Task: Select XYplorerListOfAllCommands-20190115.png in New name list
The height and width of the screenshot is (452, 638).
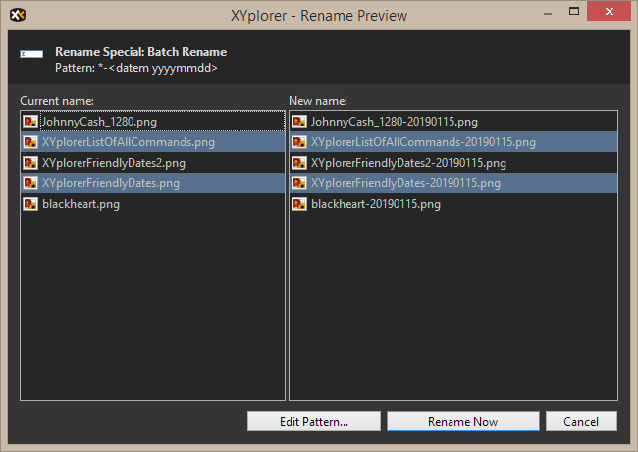Action: click(453, 142)
